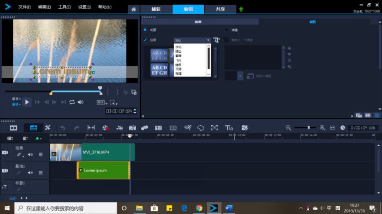
Task: Open the File menu
Action: point(25,7)
